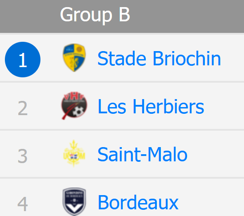Open the Bordeaux team link
The height and width of the screenshot is (216, 244).
138,202
